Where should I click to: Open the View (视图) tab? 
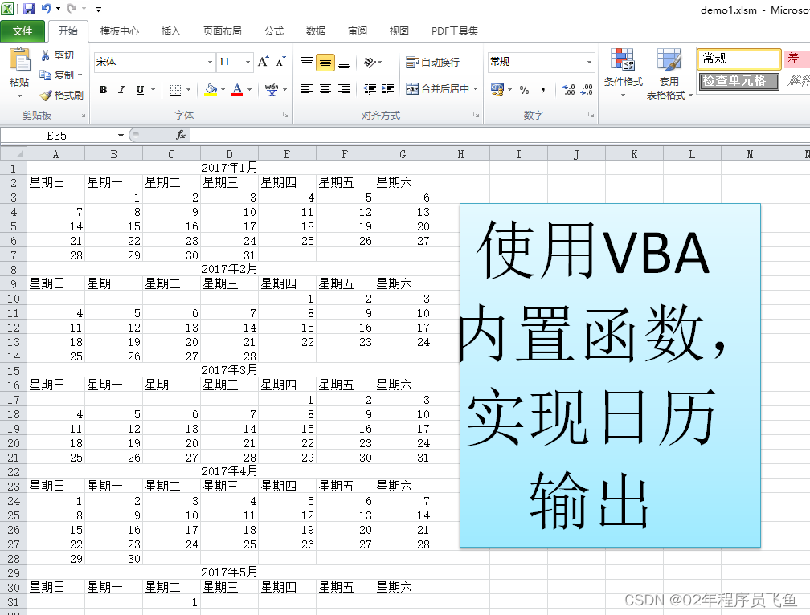399,31
